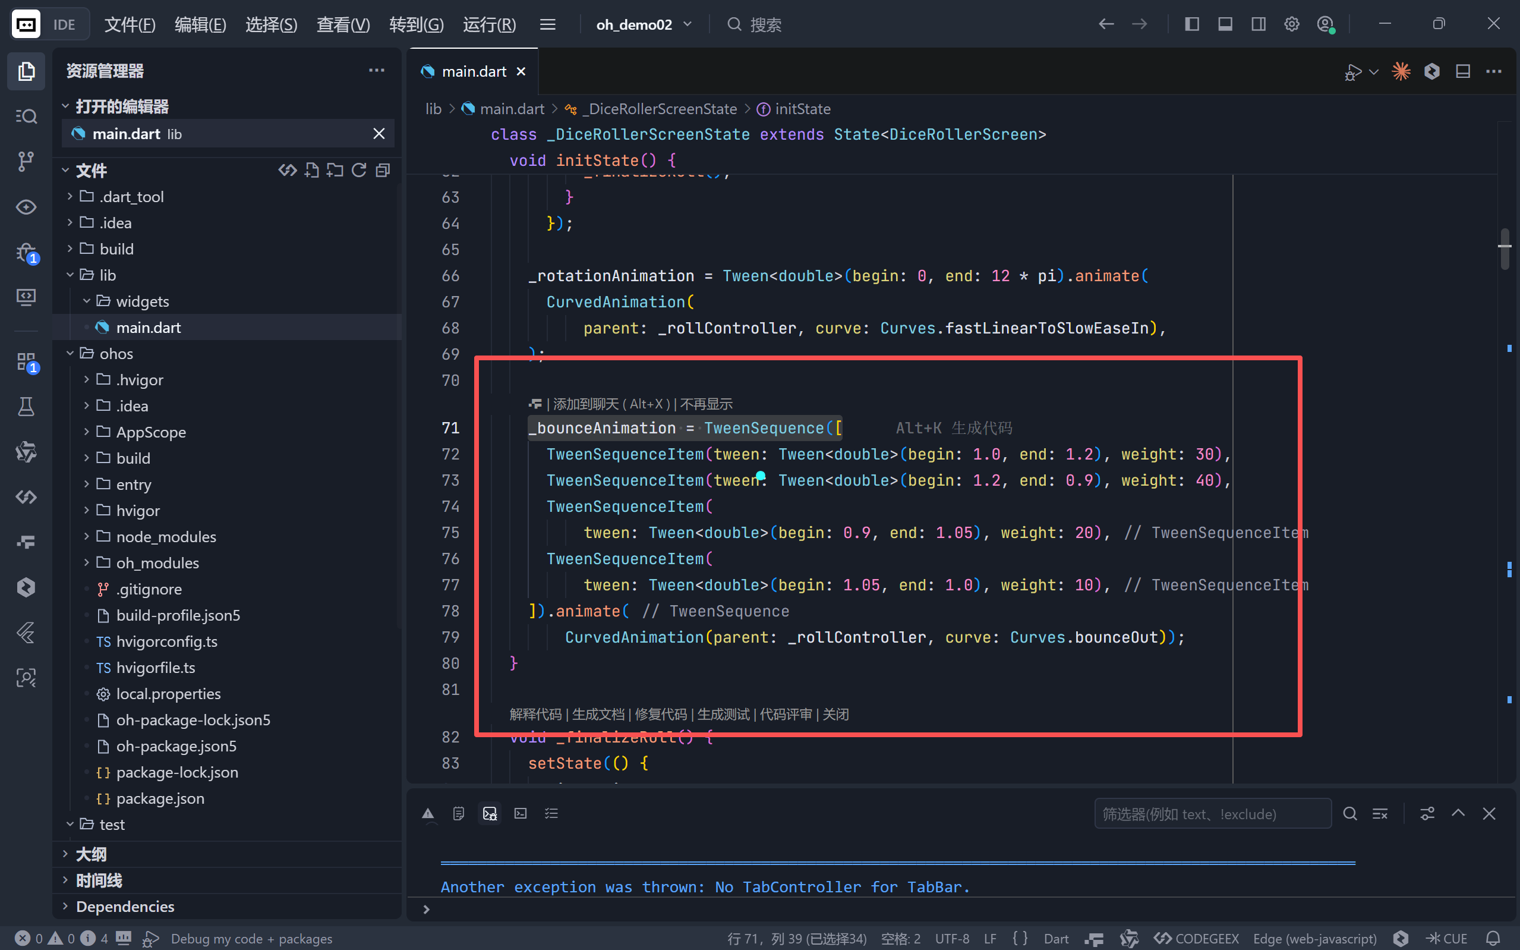
Task: Click the 解释代码 code lens link
Action: coord(535,715)
